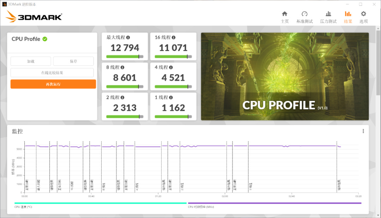
Task: Click the 加载 (Load) button
Action: [x=31, y=61]
